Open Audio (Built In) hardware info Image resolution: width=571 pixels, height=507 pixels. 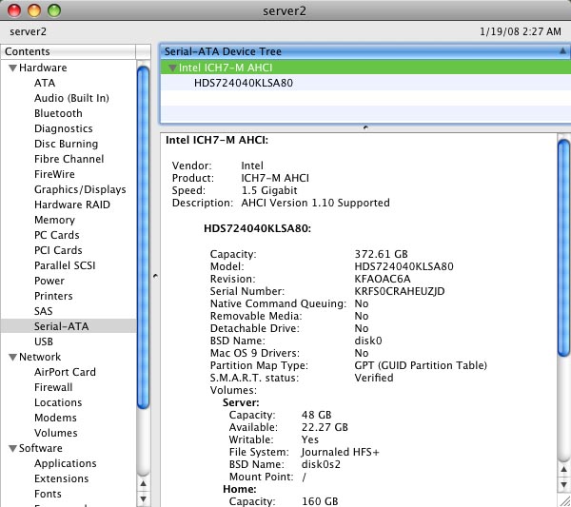click(71, 98)
